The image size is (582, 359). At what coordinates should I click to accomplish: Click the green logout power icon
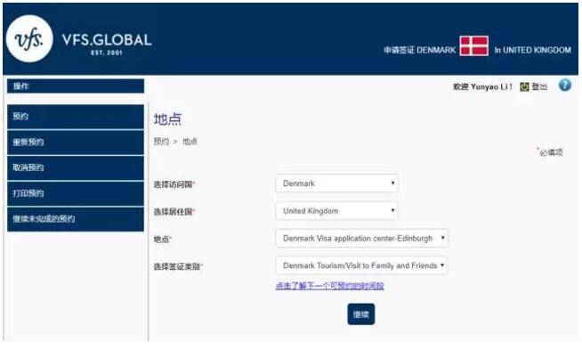coord(524,86)
